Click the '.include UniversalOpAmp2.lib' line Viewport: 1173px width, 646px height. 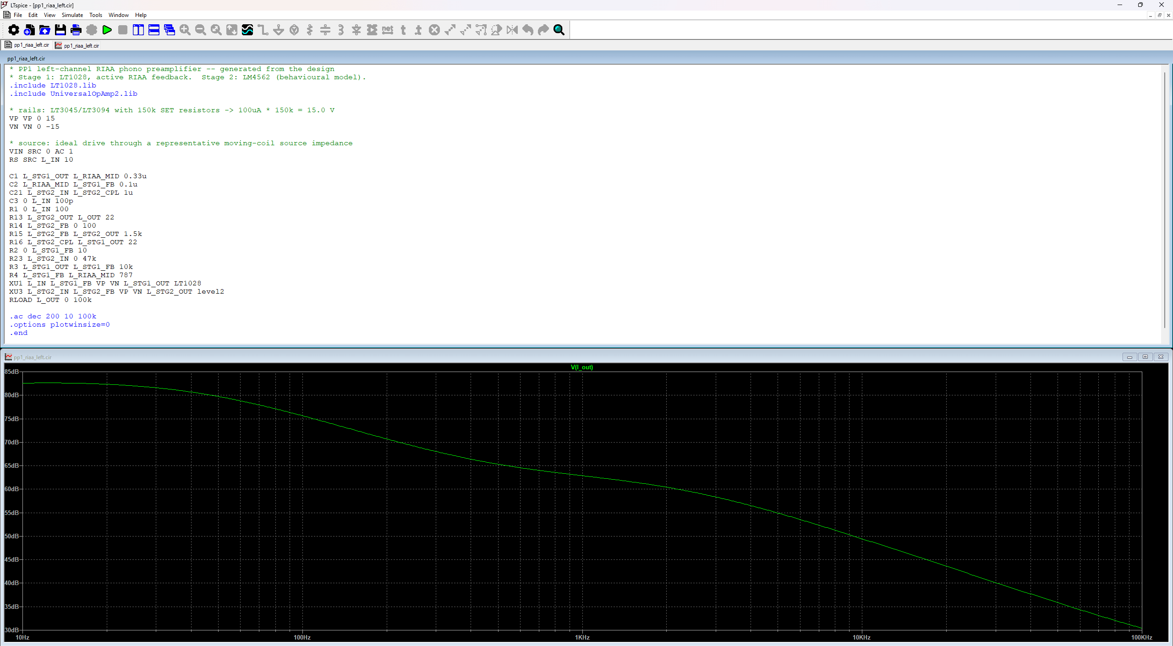[x=73, y=93]
